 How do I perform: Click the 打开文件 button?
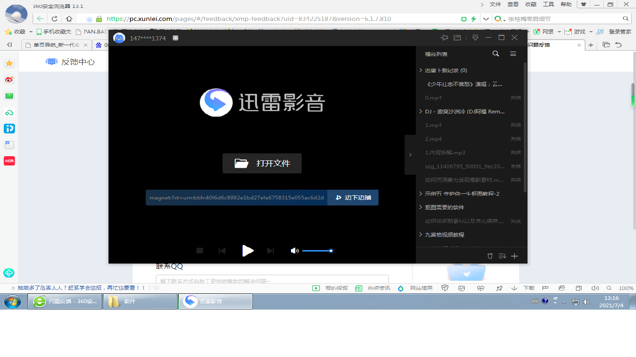point(262,163)
